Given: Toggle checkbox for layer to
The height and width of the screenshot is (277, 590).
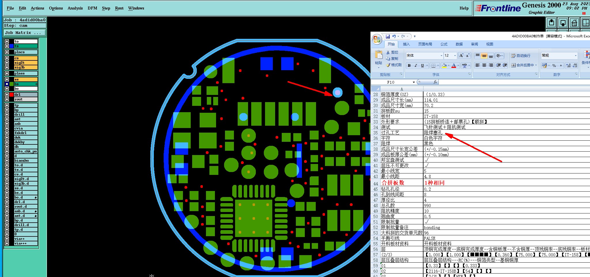Looking at the screenshot, I should (7, 41).
